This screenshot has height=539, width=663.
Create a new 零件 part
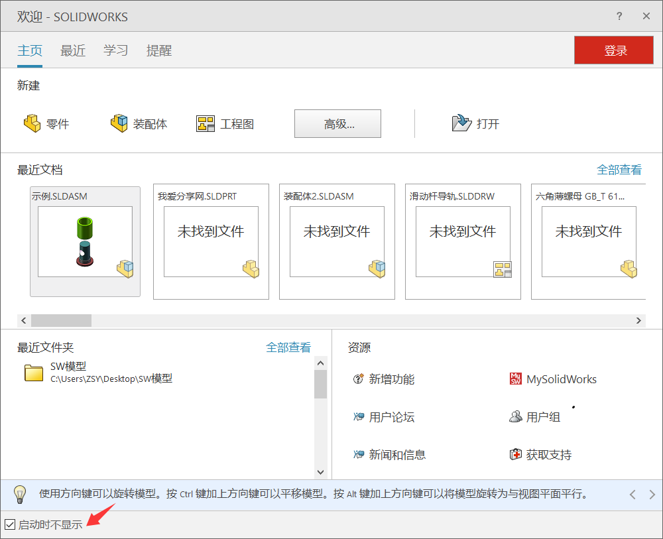[46, 124]
